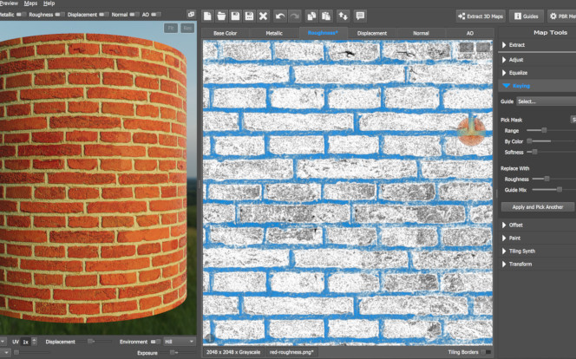Click the swap arrows icon
The width and height of the screenshot is (576, 359).
click(344, 16)
